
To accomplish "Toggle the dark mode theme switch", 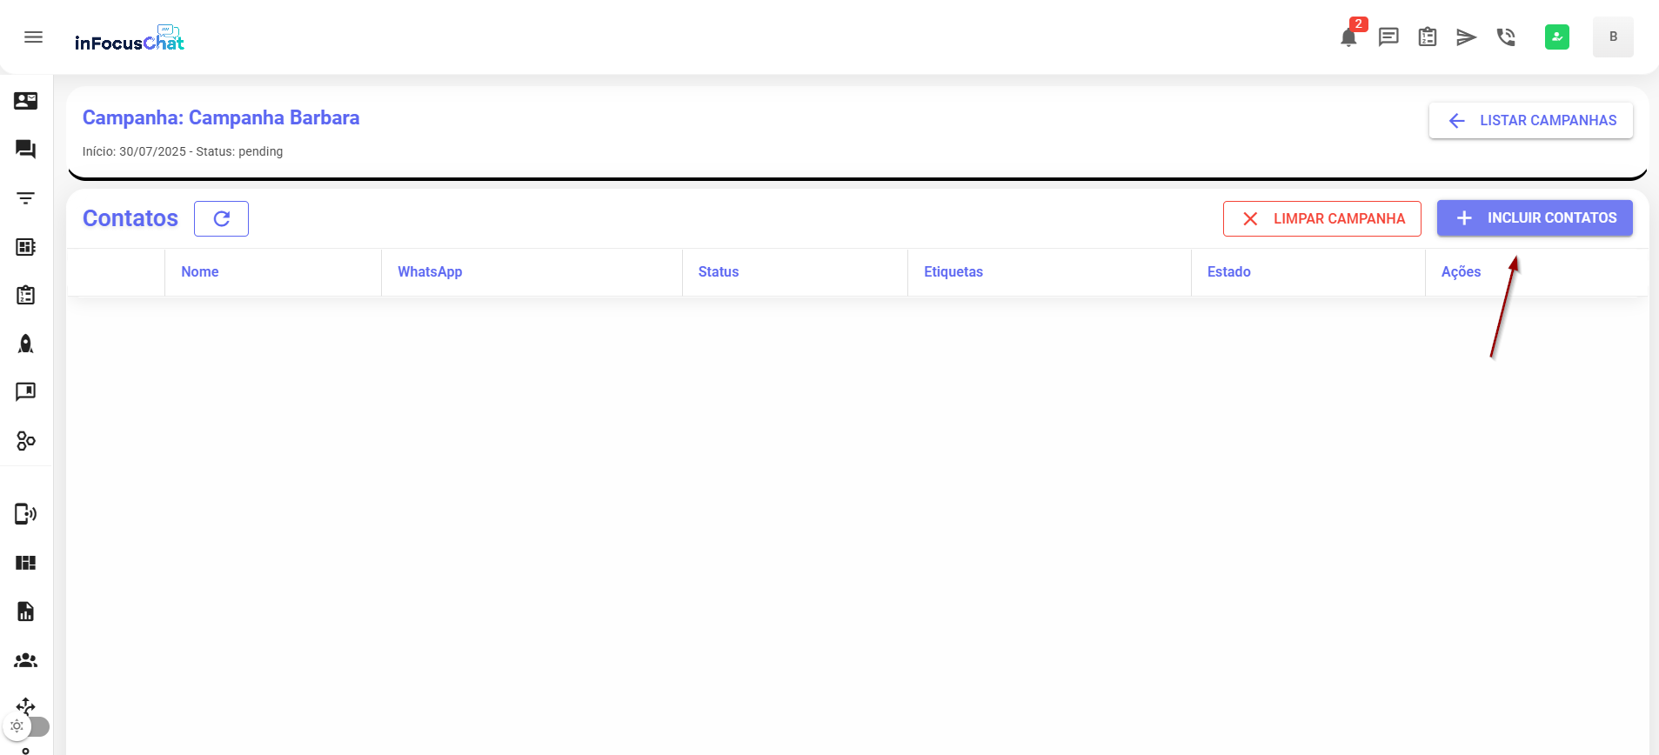I will click(x=27, y=725).
